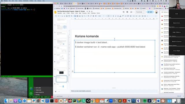Image resolution: width=185 pixels, height=104 pixels.
Task: Open Visual Studio Code from the Dock
Action: 43,101
